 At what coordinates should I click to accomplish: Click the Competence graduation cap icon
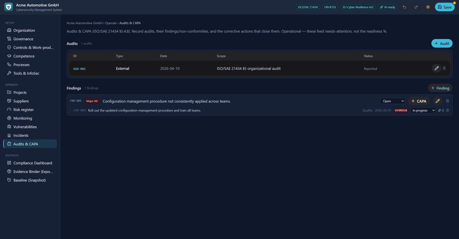[9, 56]
